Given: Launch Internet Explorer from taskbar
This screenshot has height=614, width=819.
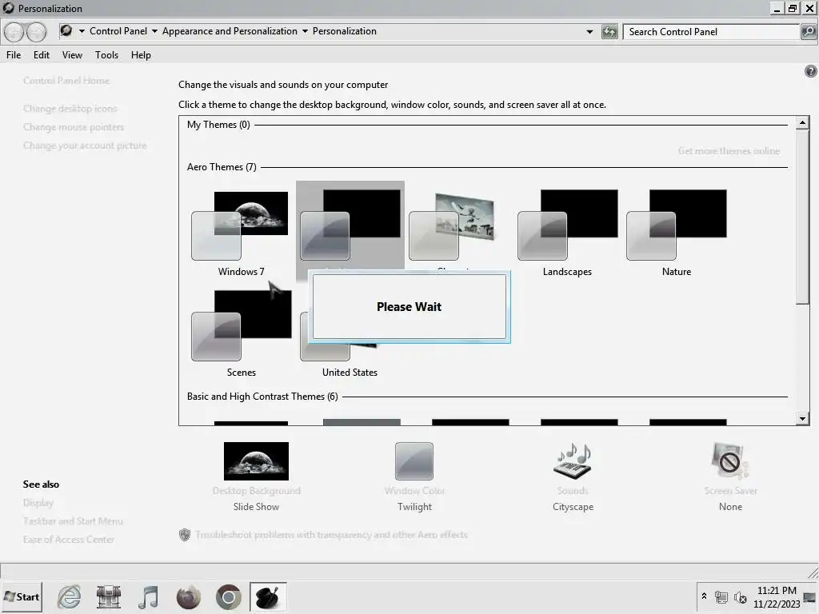Looking at the screenshot, I should [69, 596].
